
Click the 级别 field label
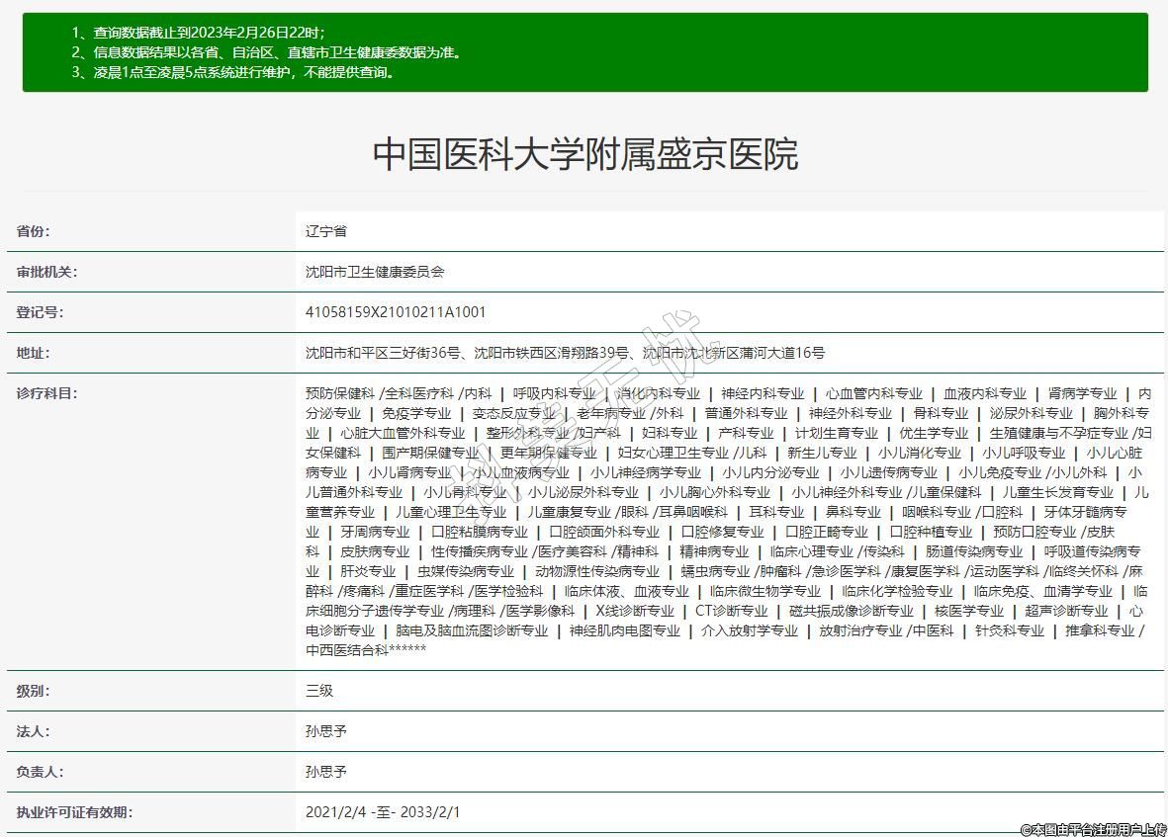tap(33, 691)
